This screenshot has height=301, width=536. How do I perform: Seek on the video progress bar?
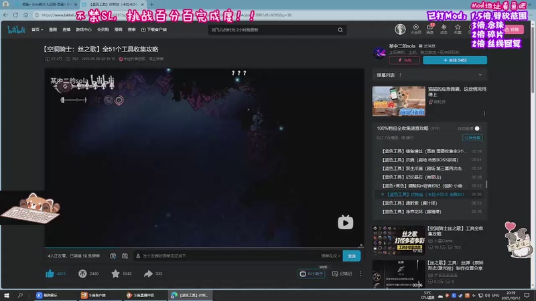click(x=204, y=247)
